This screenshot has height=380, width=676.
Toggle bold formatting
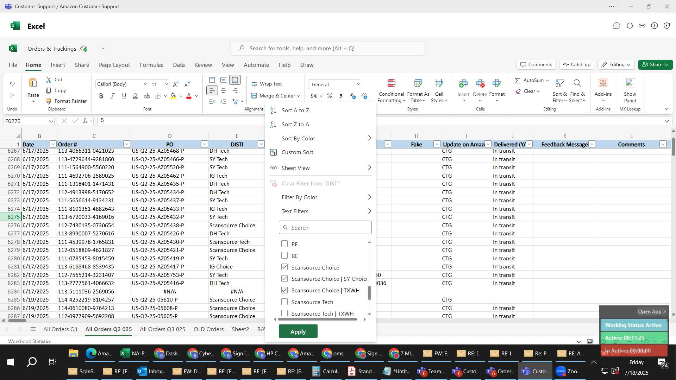101,96
